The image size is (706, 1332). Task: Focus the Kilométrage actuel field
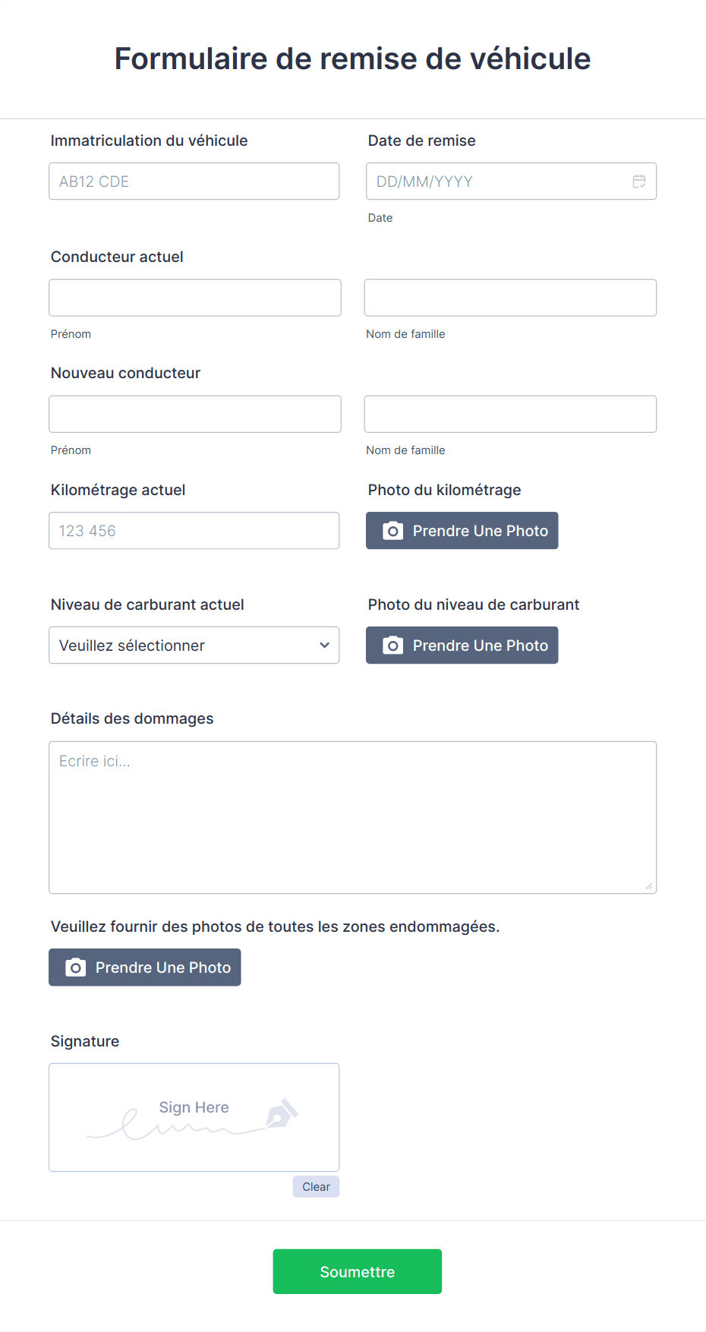point(194,531)
